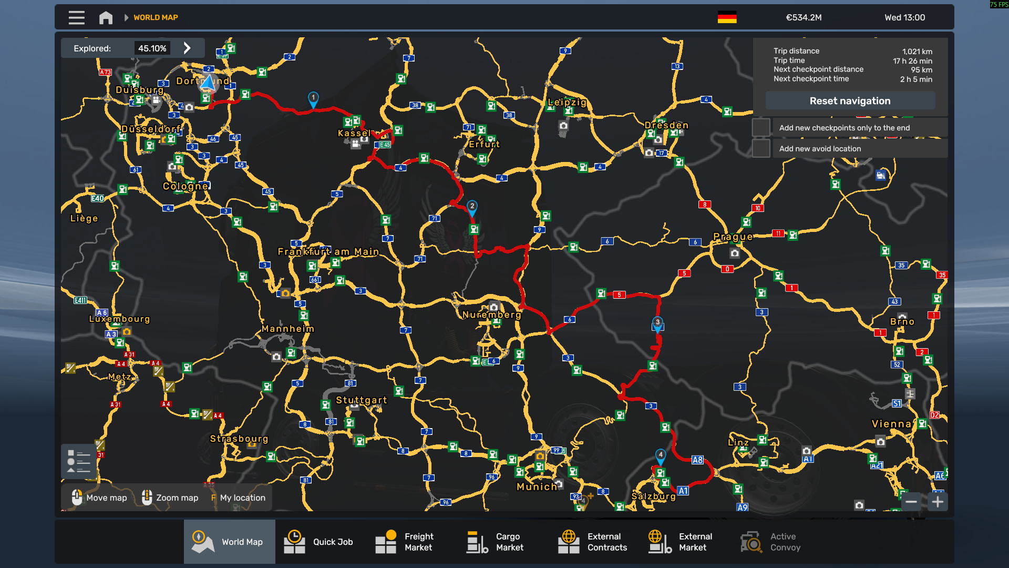Zoom out map with minus button
The width and height of the screenshot is (1009, 568).
[911, 502]
